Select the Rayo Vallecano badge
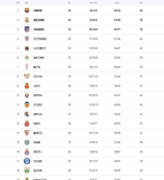This screenshot has height=180, width=164. 27,76
